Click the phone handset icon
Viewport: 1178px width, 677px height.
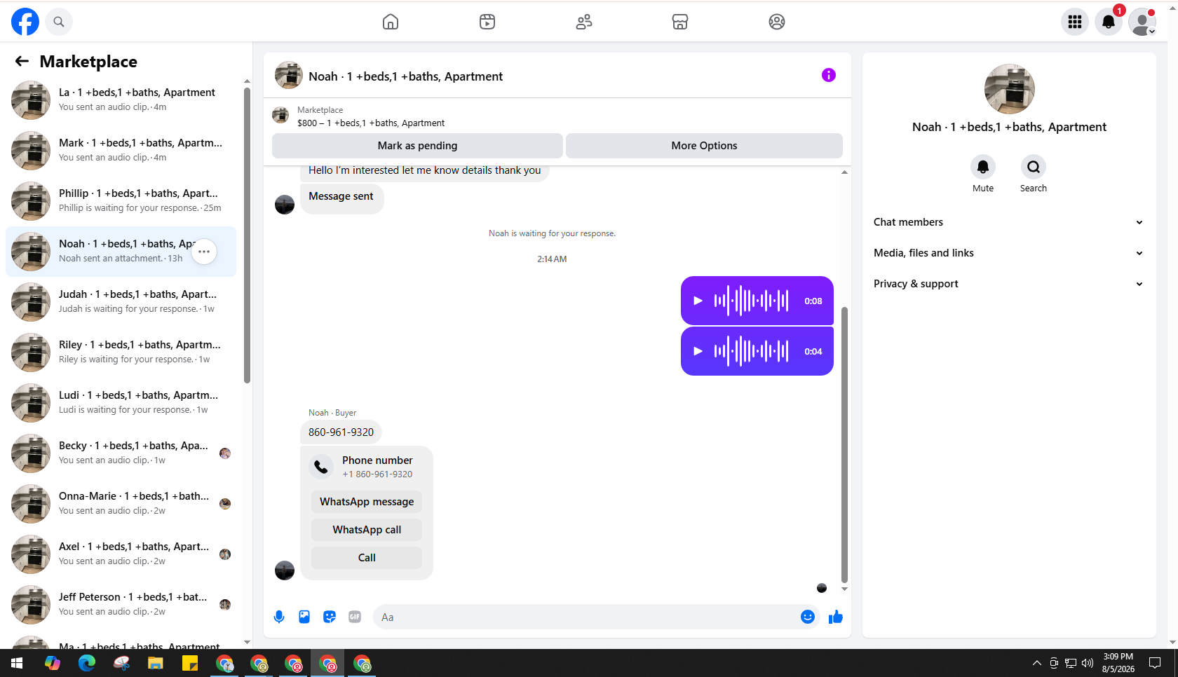[x=321, y=467]
